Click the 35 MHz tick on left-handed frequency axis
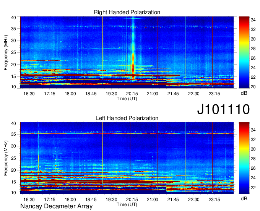This screenshot has width=260, height=211. (13, 134)
